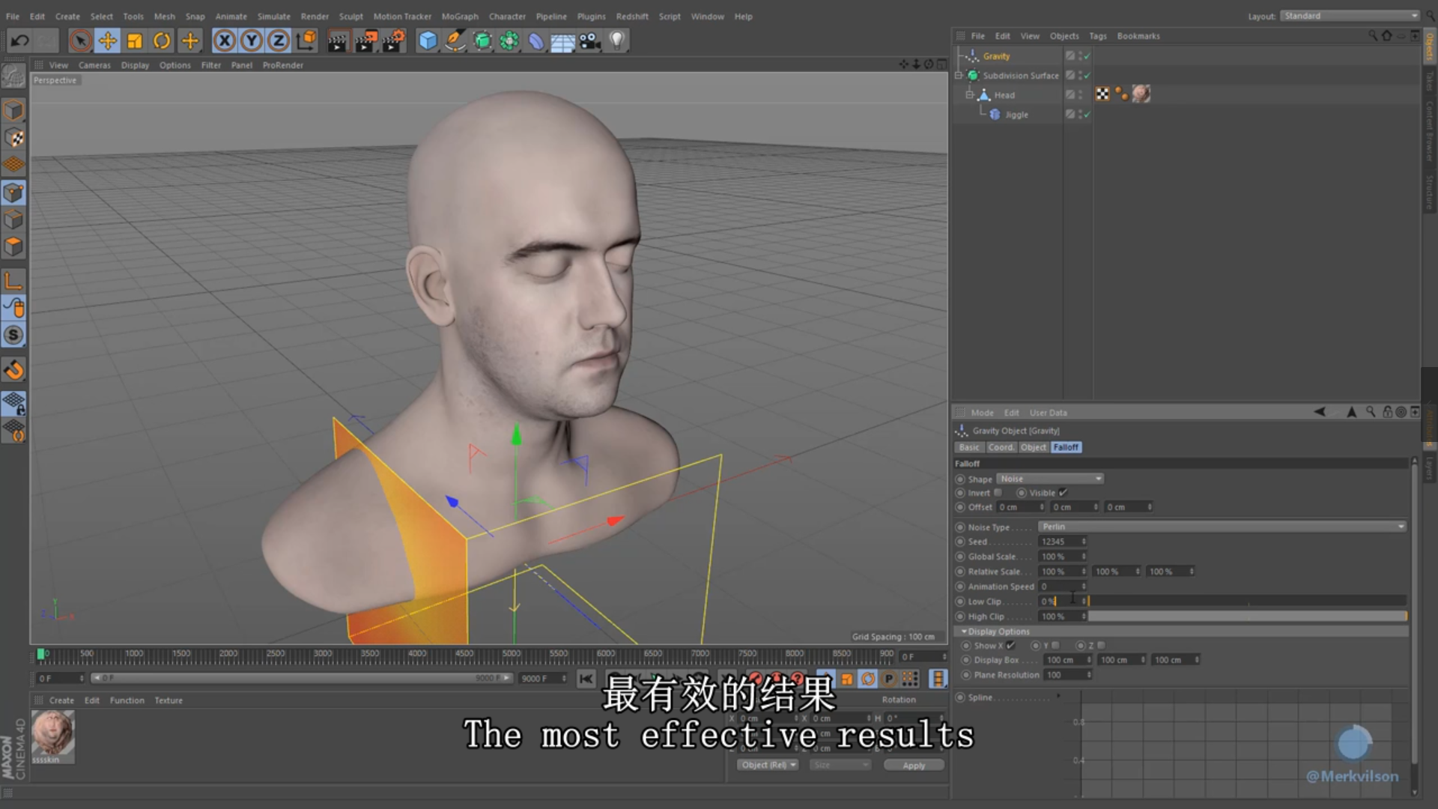Click the Subdivision Surface generator icon

click(482, 40)
